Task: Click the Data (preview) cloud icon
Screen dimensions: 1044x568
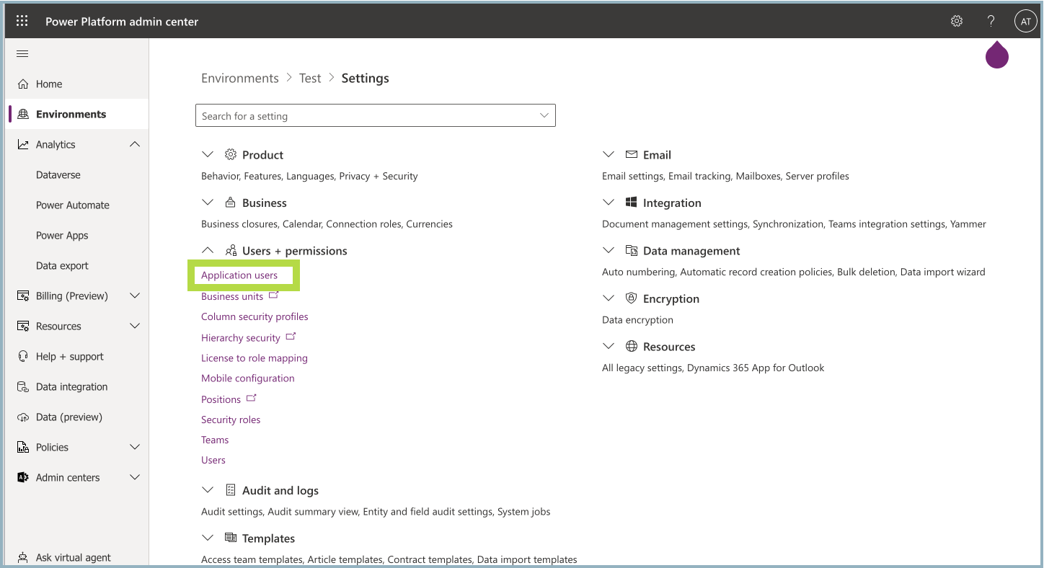Action: tap(23, 417)
